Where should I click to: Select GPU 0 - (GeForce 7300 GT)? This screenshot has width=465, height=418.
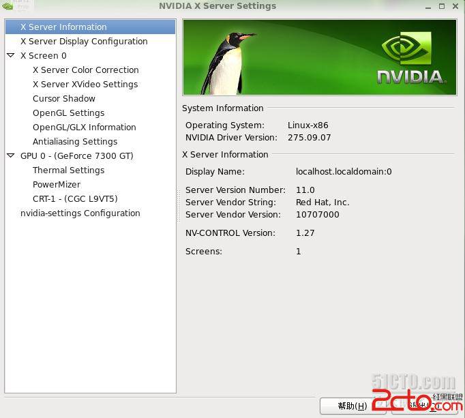coord(77,155)
